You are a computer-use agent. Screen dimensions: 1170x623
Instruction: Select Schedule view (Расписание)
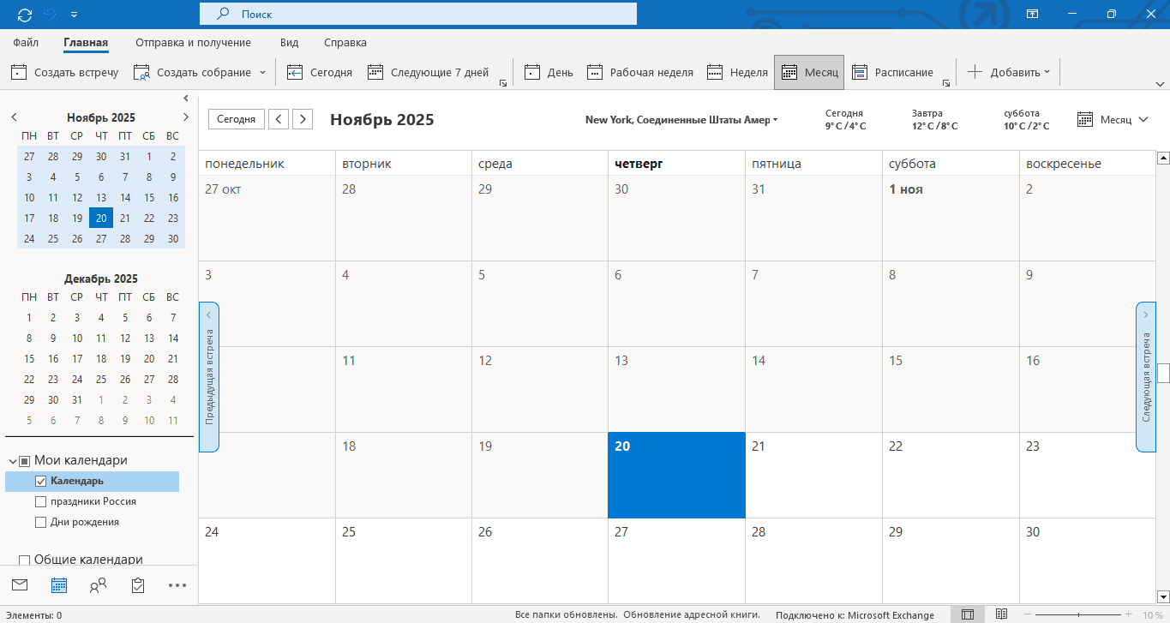click(892, 73)
